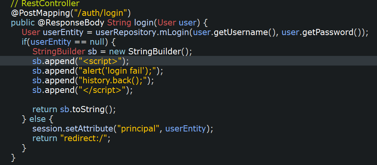Click the 'String' return type keyword
This screenshot has height=165, width=377.
coord(119,23)
